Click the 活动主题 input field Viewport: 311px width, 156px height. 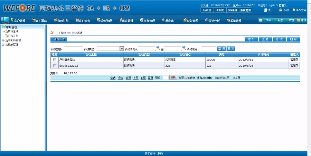(x=73, y=49)
